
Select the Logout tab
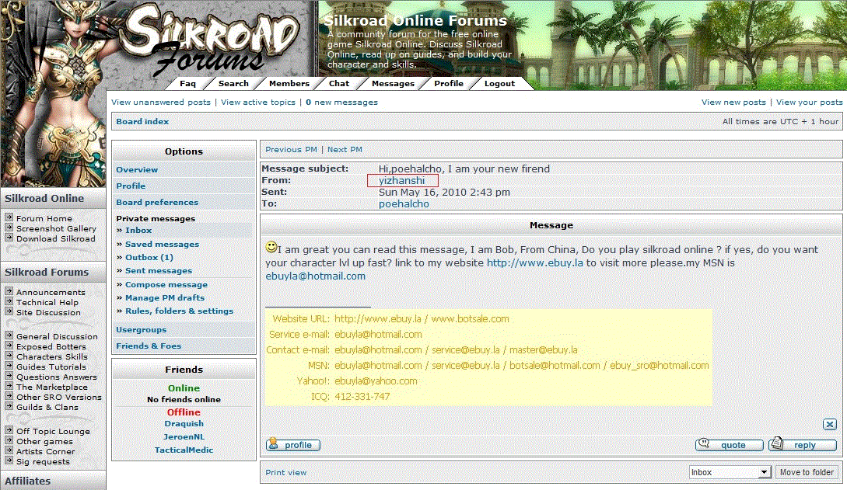[499, 84]
